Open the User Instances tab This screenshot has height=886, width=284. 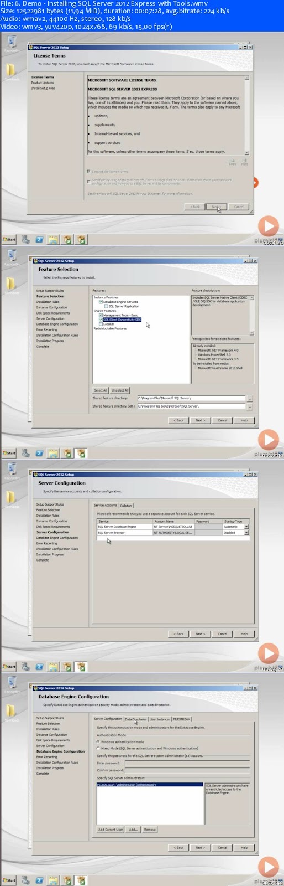pos(160,719)
